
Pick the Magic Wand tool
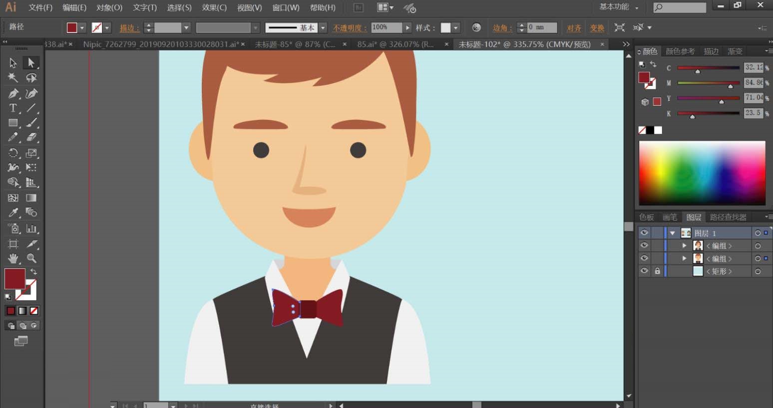[13, 78]
